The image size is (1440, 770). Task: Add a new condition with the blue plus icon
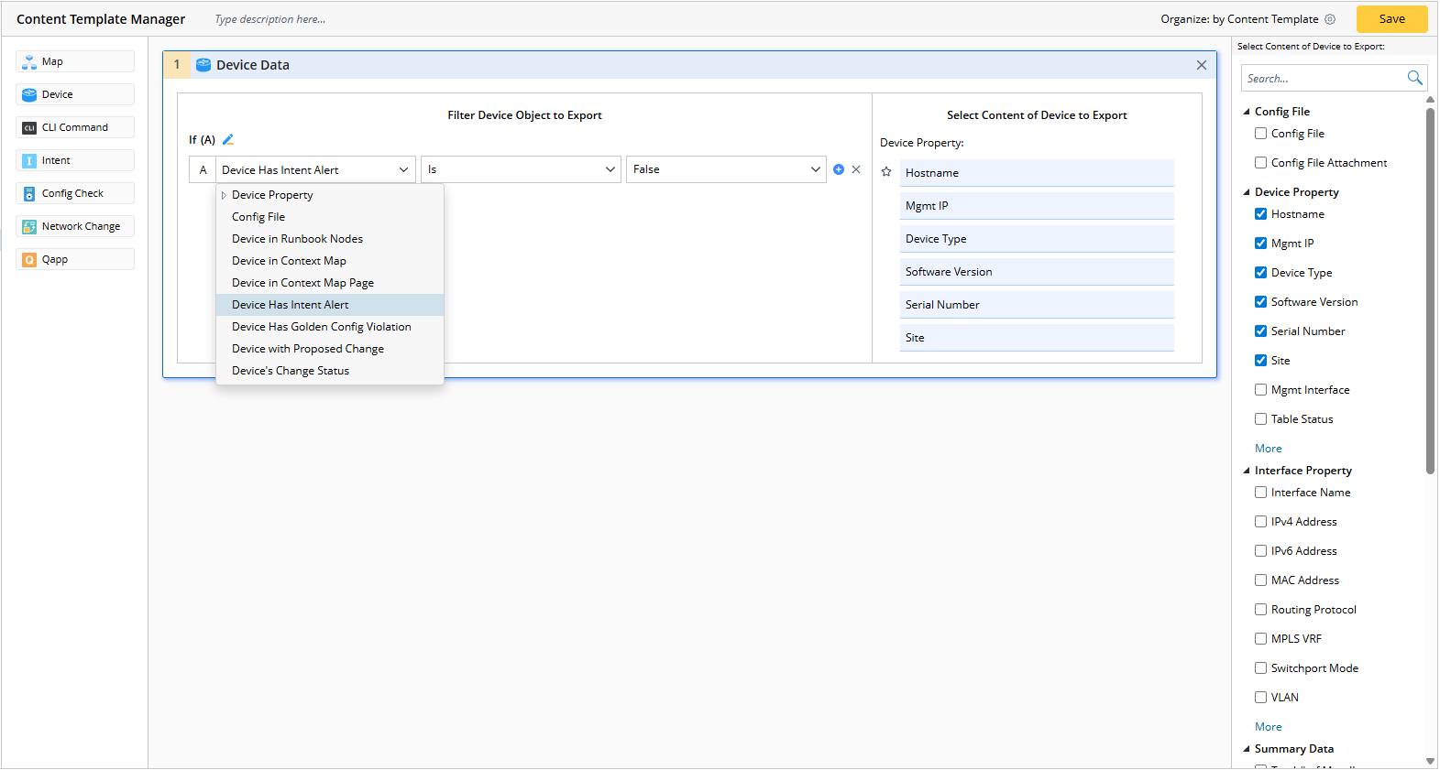pyautogui.click(x=838, y=169)
